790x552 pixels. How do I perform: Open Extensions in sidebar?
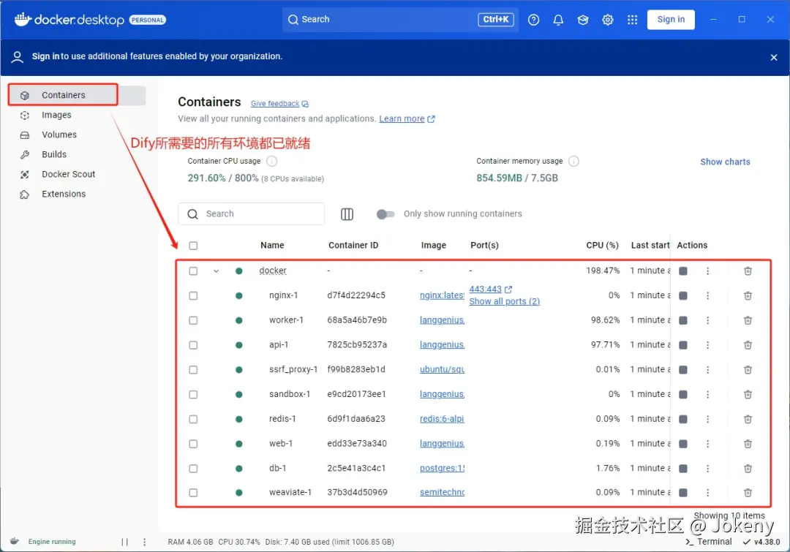click(64, 194)
